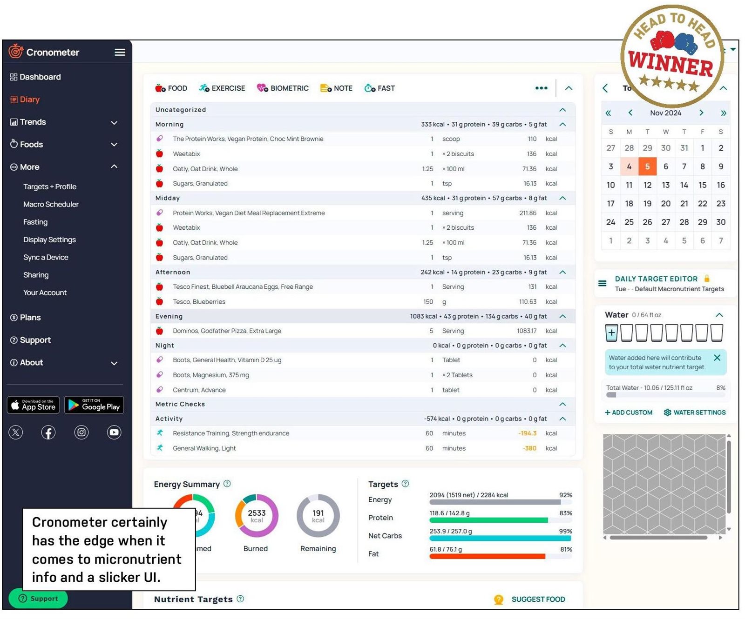
Task: Click the Resistance Training exercise icon
Action: pyautogui.click(x=160, y=433)
